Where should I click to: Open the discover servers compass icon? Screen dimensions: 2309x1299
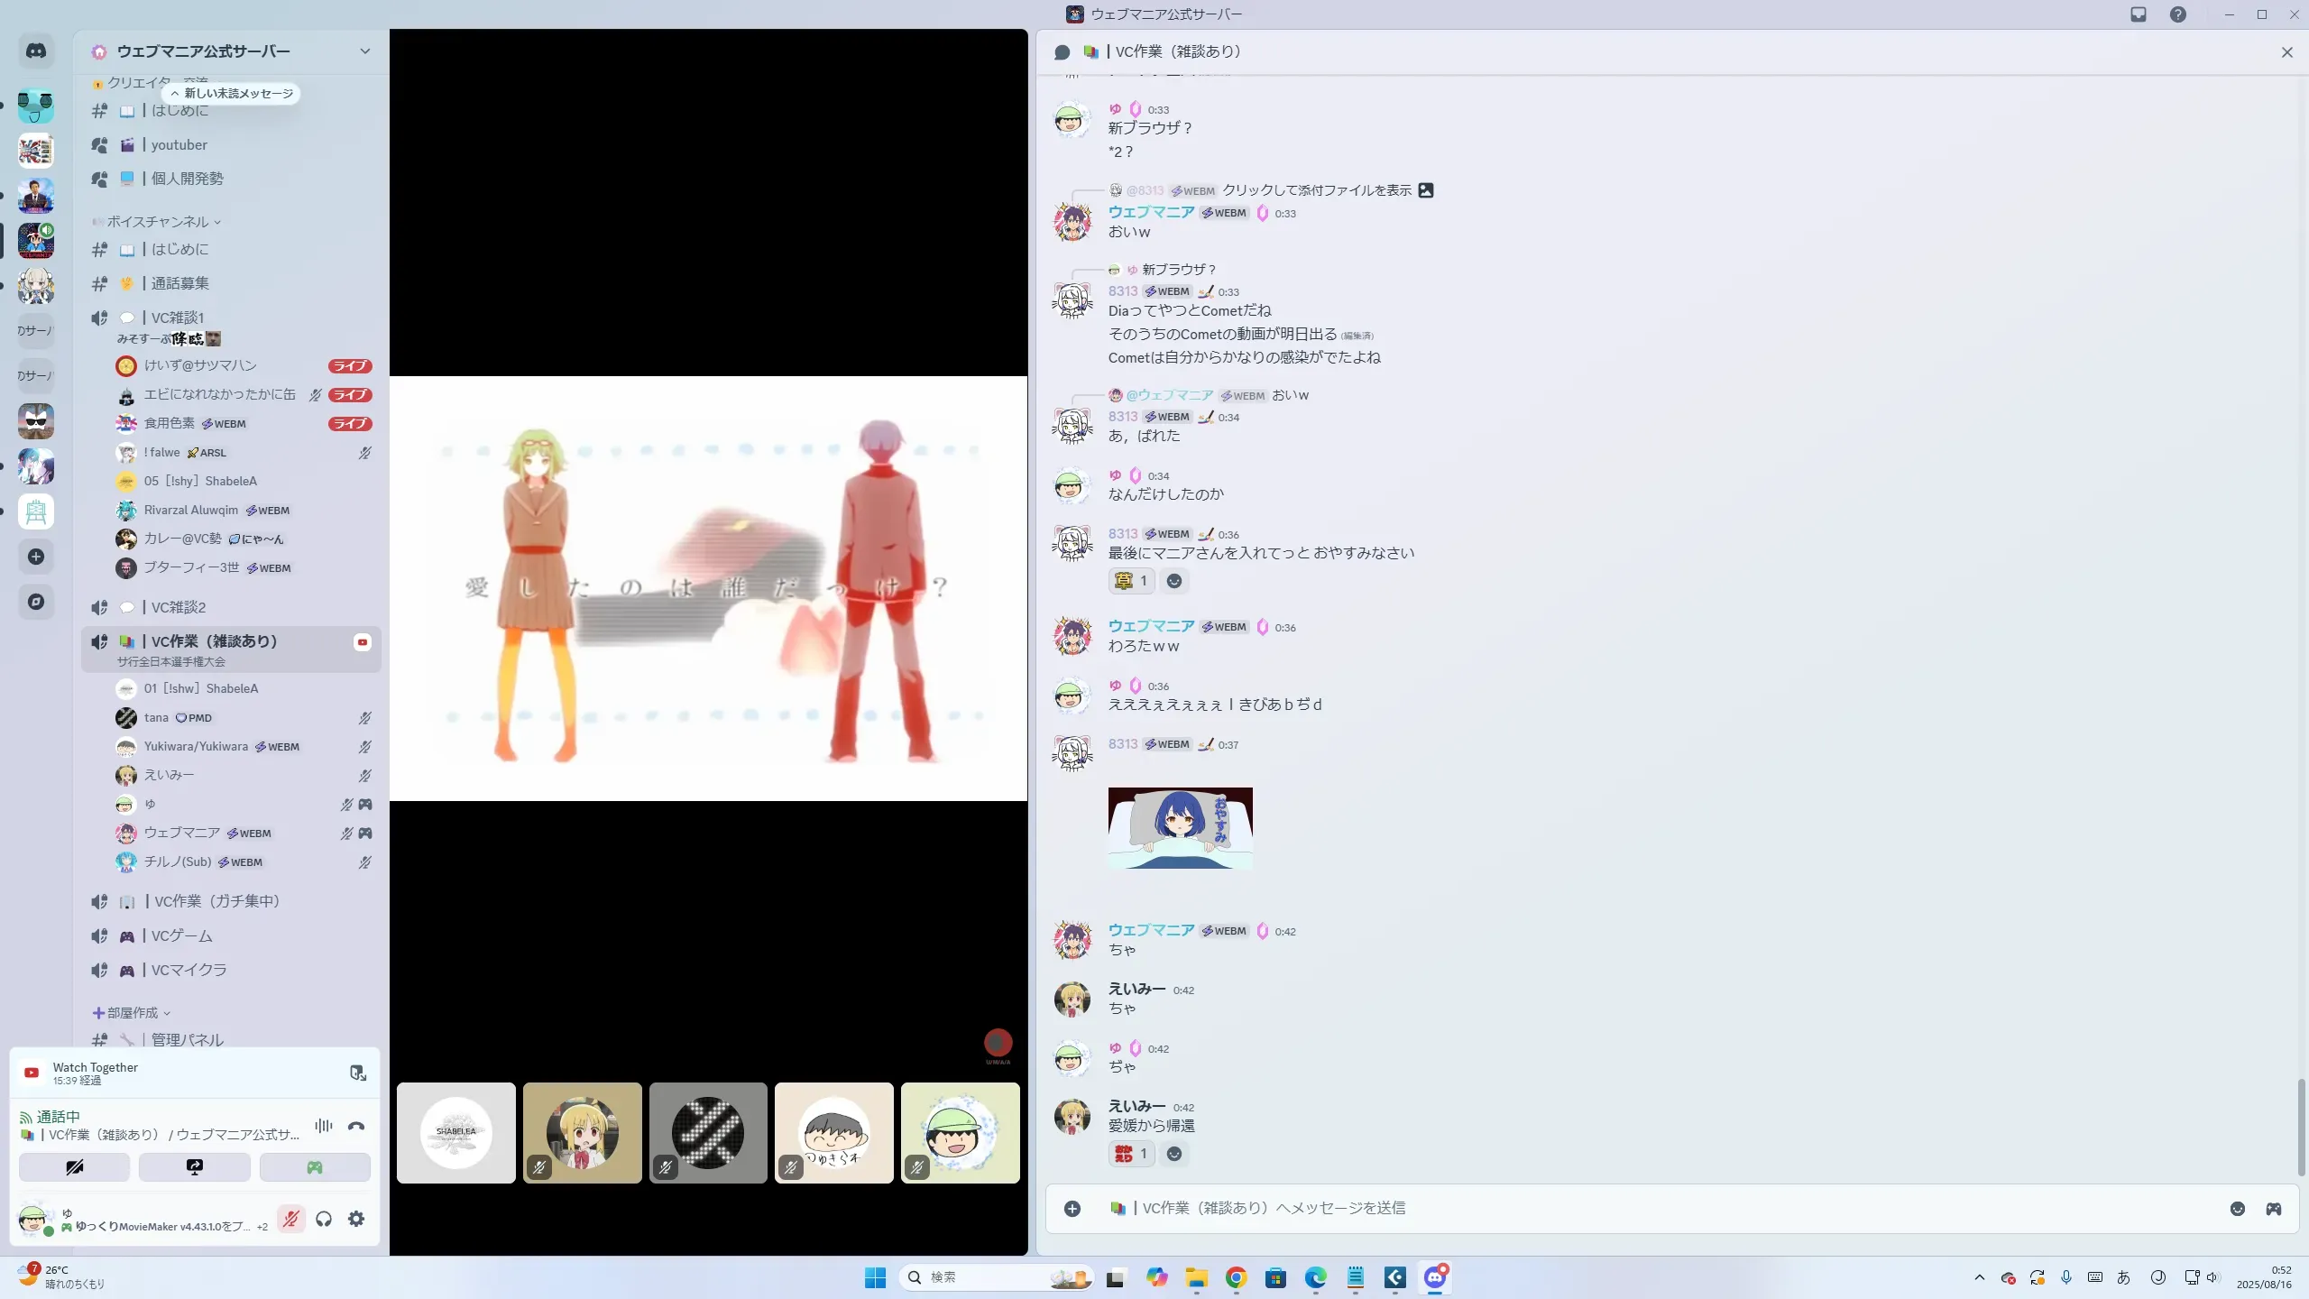pos(36,602)
